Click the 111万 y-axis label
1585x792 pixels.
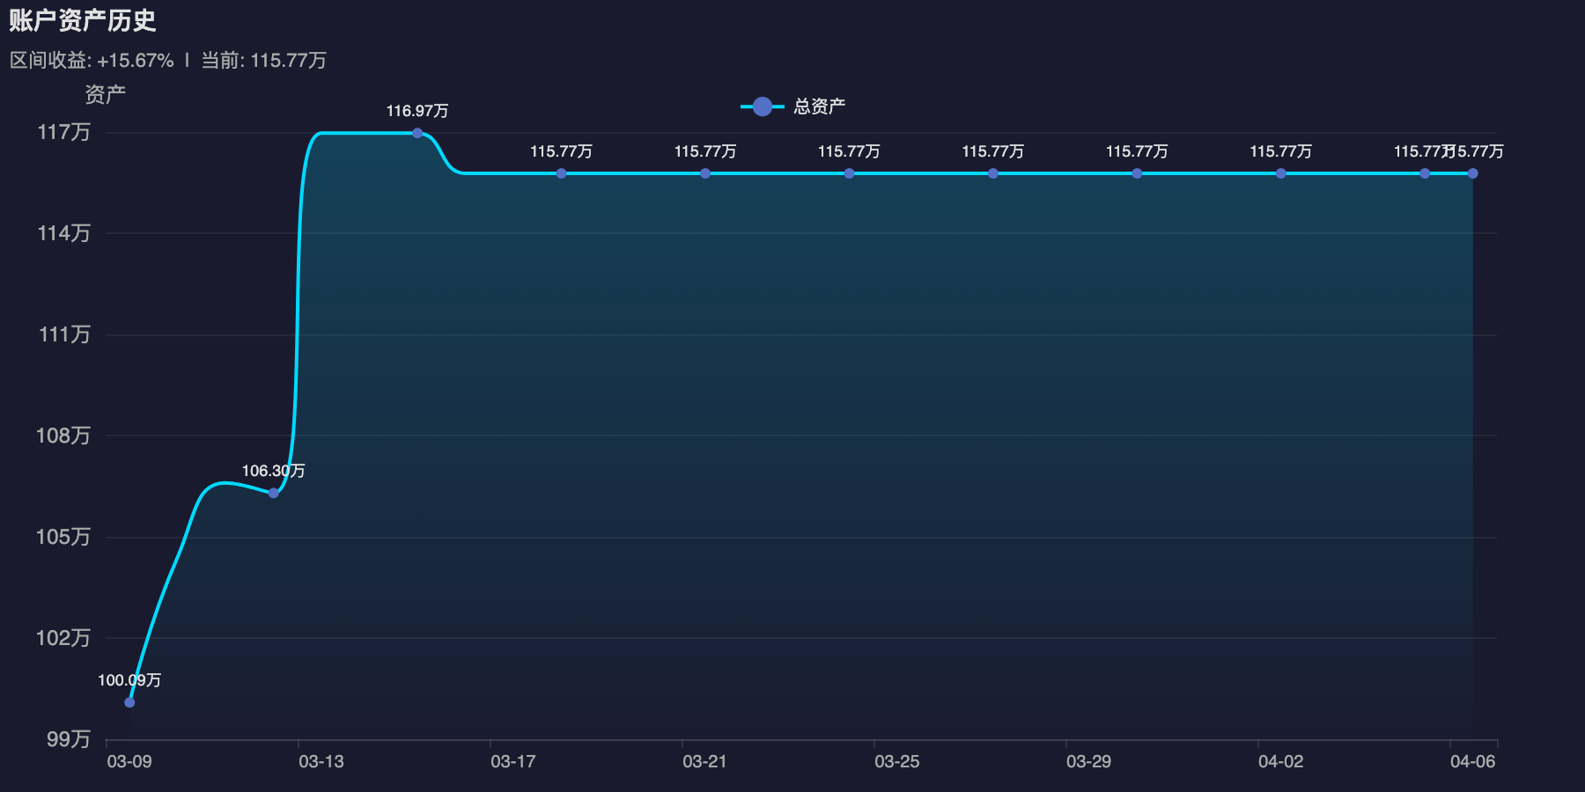64,334
